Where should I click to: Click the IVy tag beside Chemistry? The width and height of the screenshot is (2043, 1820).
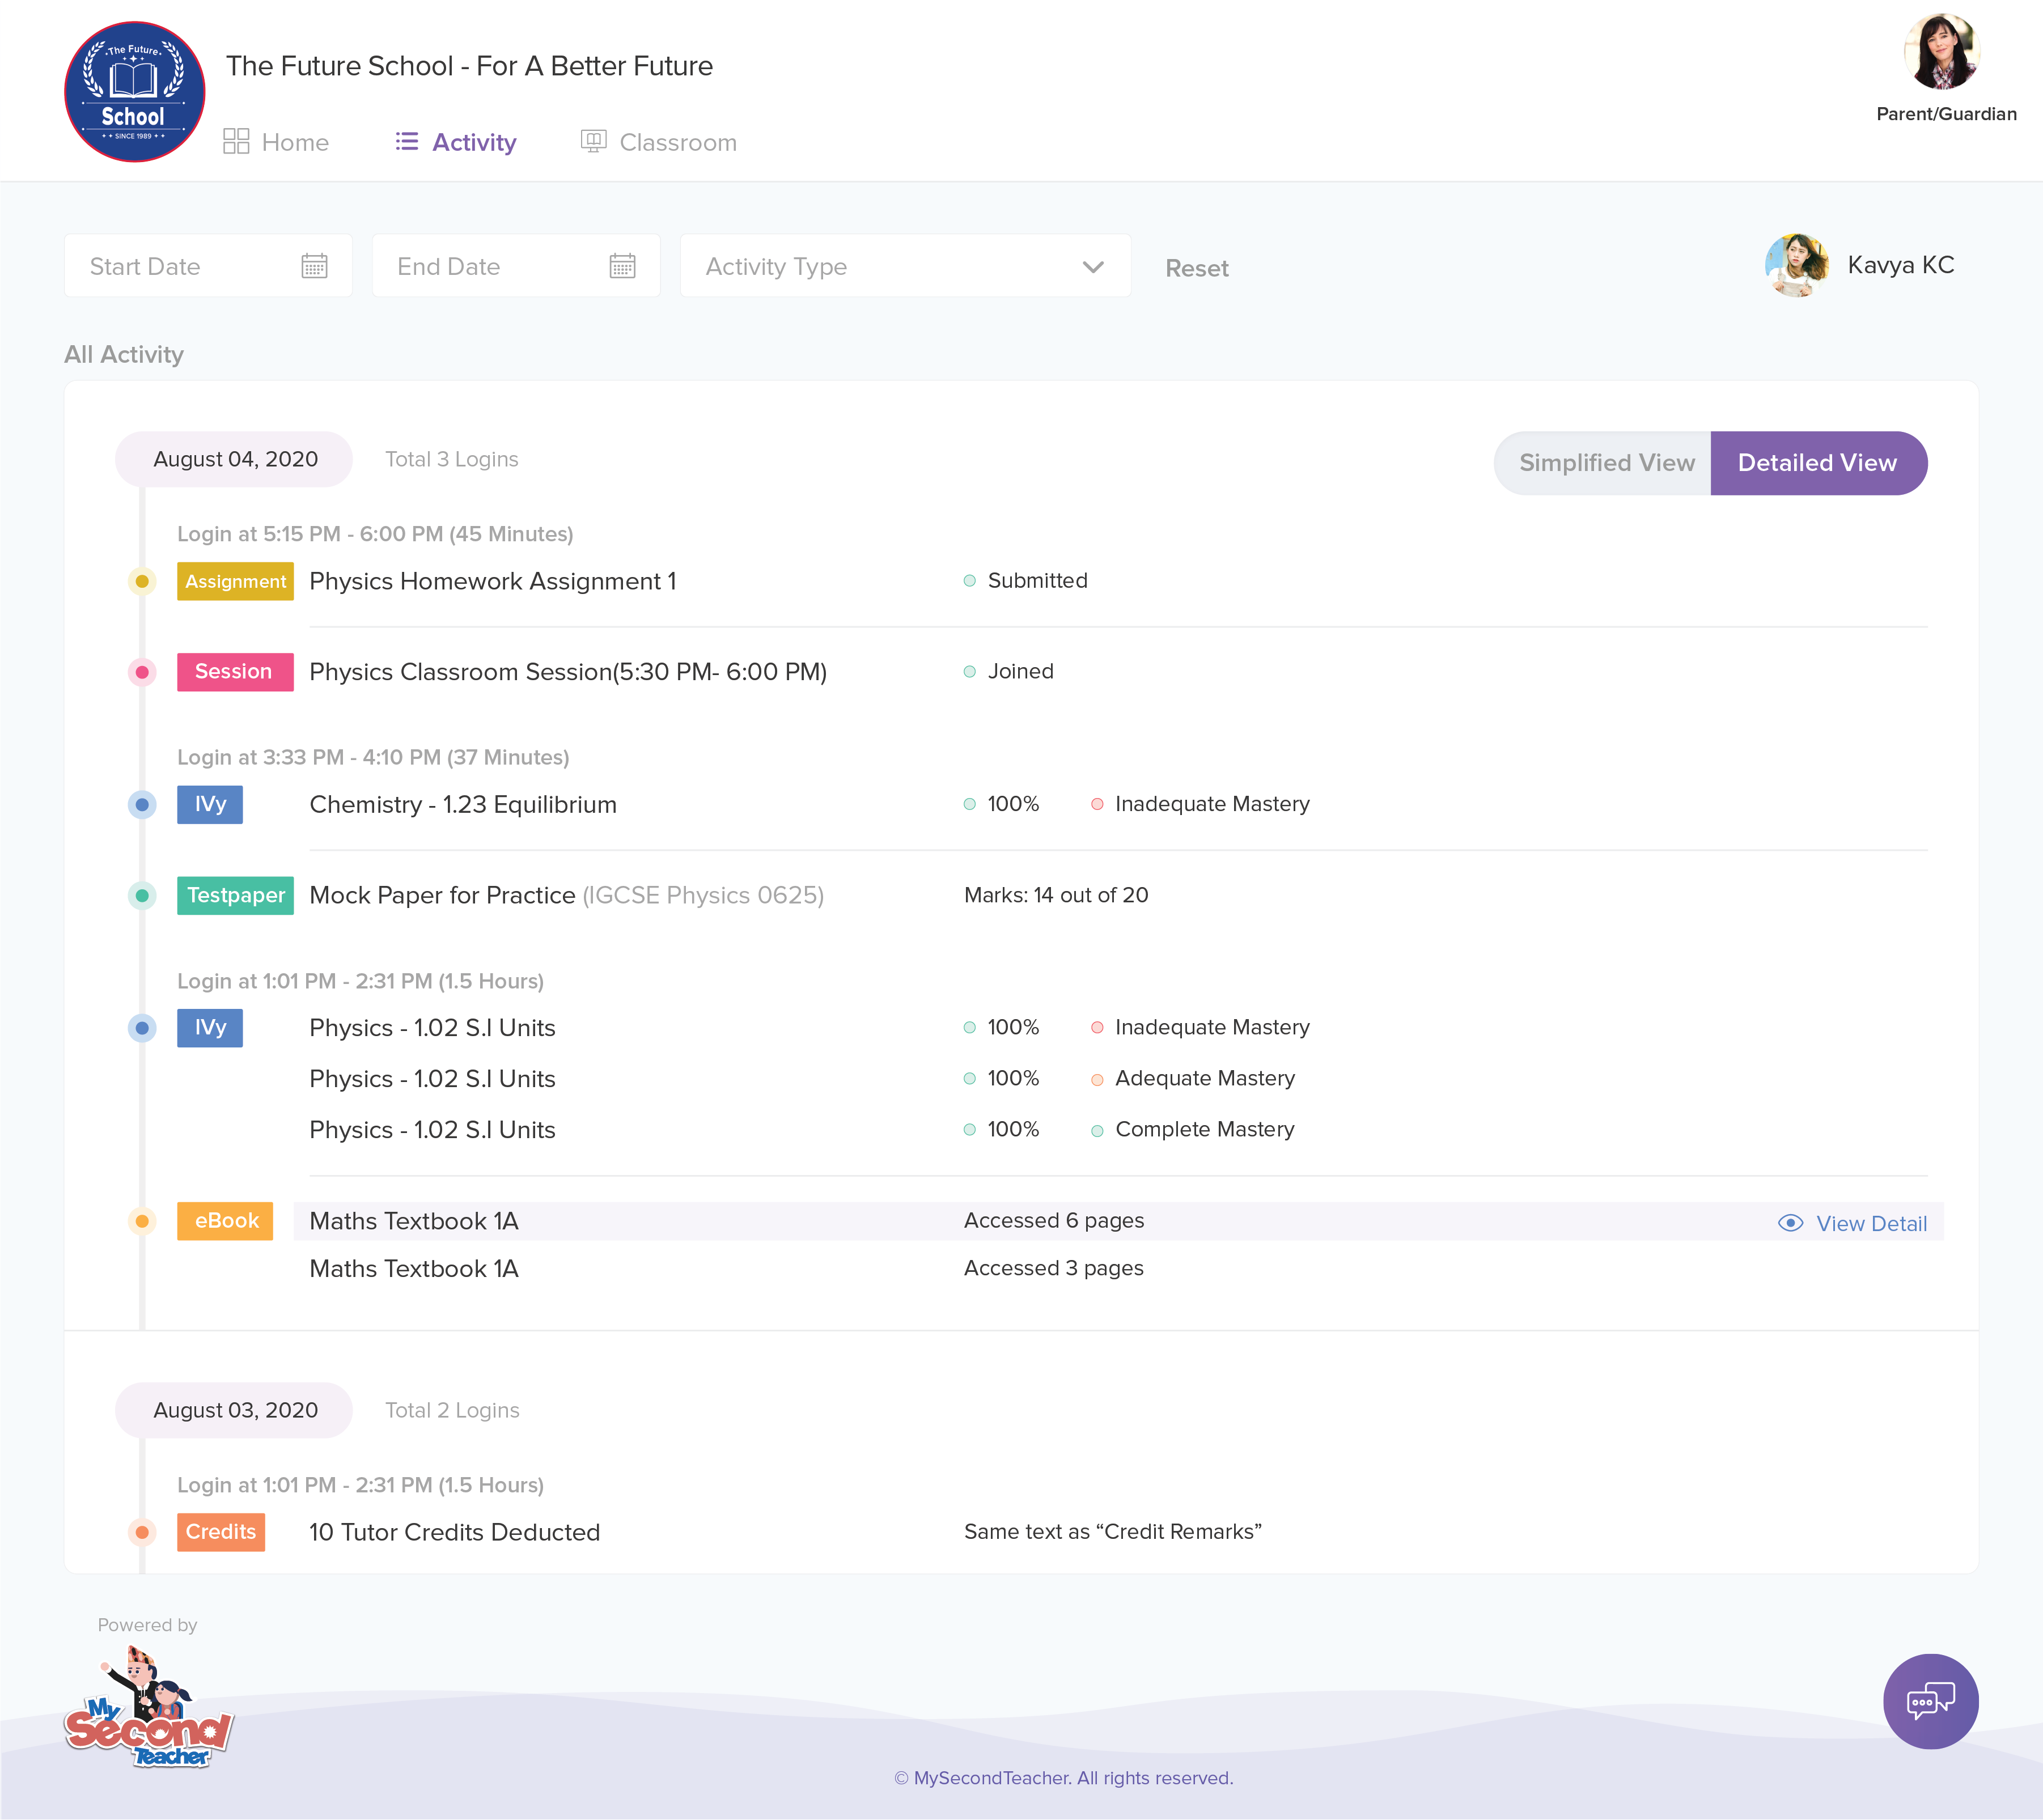coord(210,804)
